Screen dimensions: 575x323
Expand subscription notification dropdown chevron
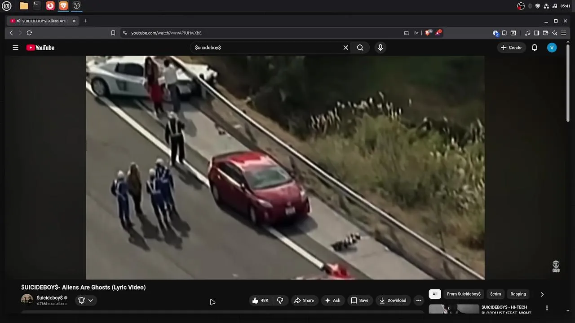click(91, 301)
